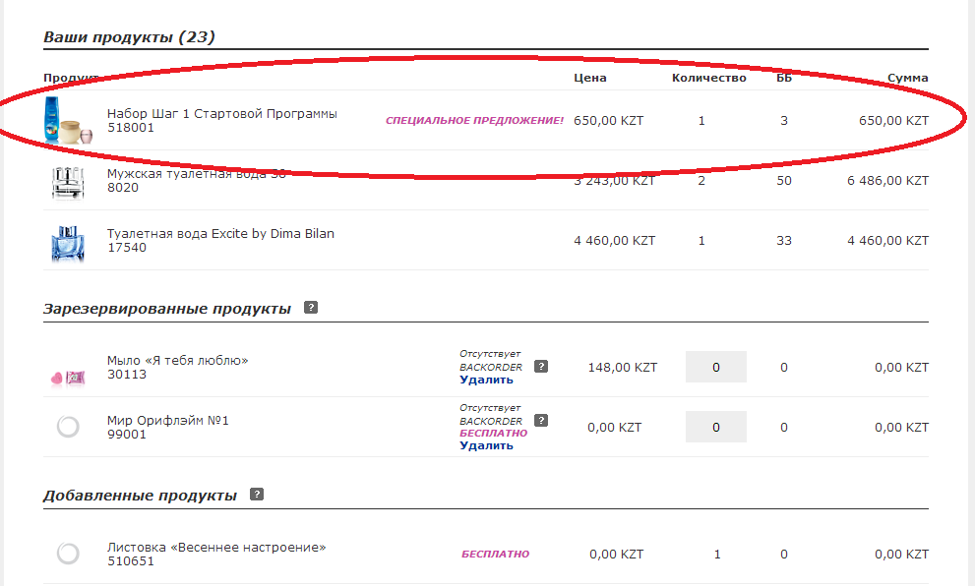Edit the quantity field for Мыло row
The height and width of the screenshot is (586, 975).
[715, 367]
